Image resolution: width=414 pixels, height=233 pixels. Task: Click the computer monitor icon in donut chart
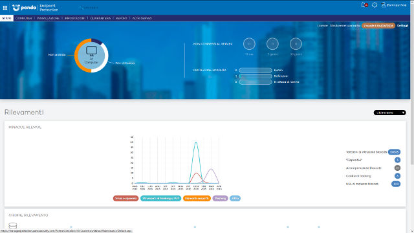pos(91,50)
